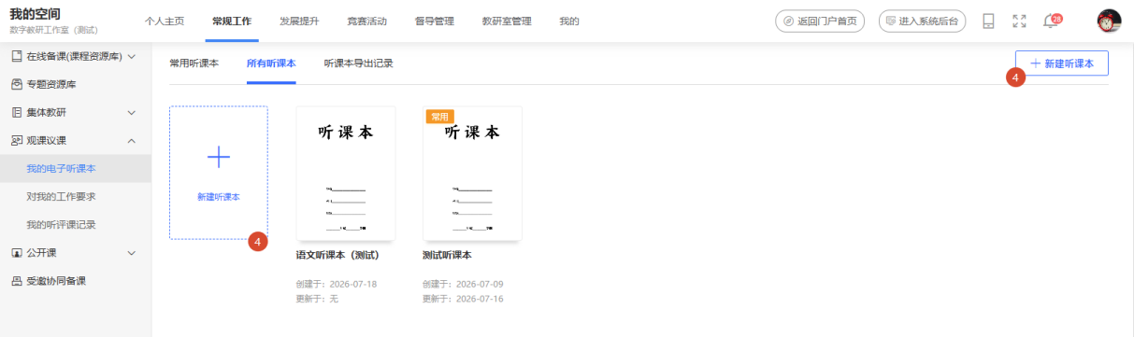Click 进入系统后台 button

(923, 21)
